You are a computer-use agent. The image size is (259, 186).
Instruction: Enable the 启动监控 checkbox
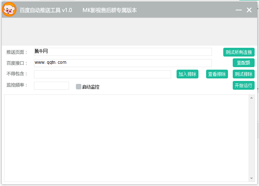point(78,86)
